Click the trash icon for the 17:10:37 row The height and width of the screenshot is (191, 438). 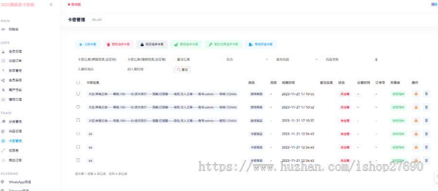coord(426,121)
